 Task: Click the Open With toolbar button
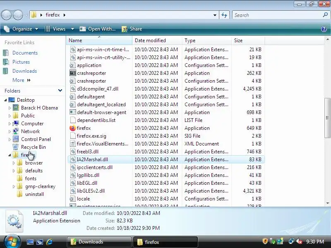(98, 29)
